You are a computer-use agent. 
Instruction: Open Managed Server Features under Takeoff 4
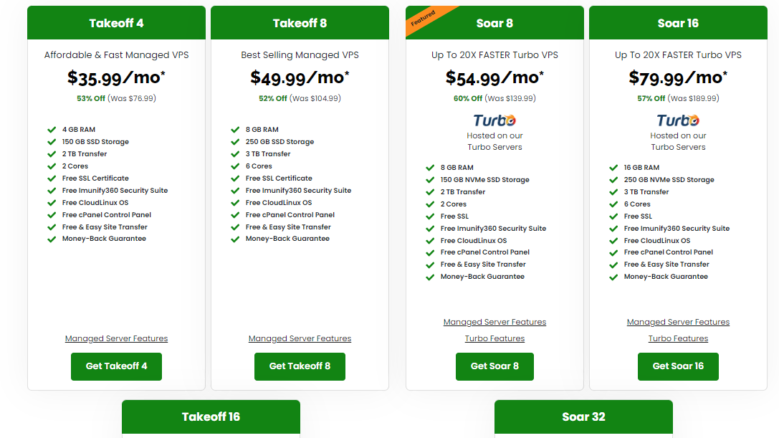pyautogui.click(x=116, y=338)
